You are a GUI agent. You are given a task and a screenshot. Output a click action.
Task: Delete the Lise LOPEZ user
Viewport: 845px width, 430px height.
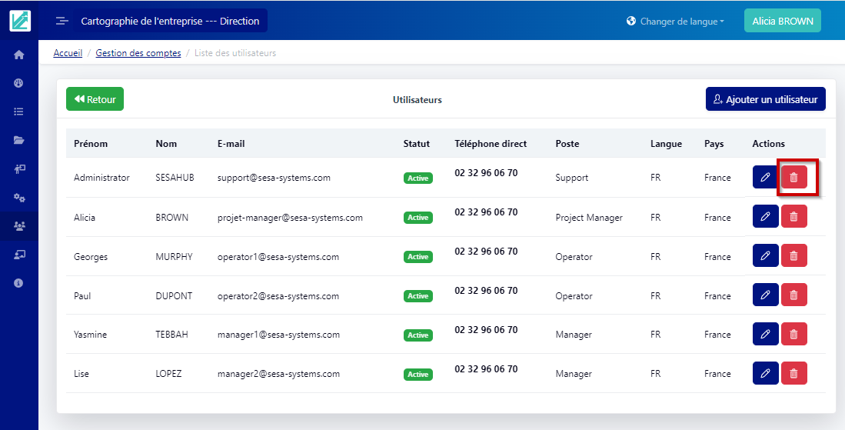tap(793, 374)
